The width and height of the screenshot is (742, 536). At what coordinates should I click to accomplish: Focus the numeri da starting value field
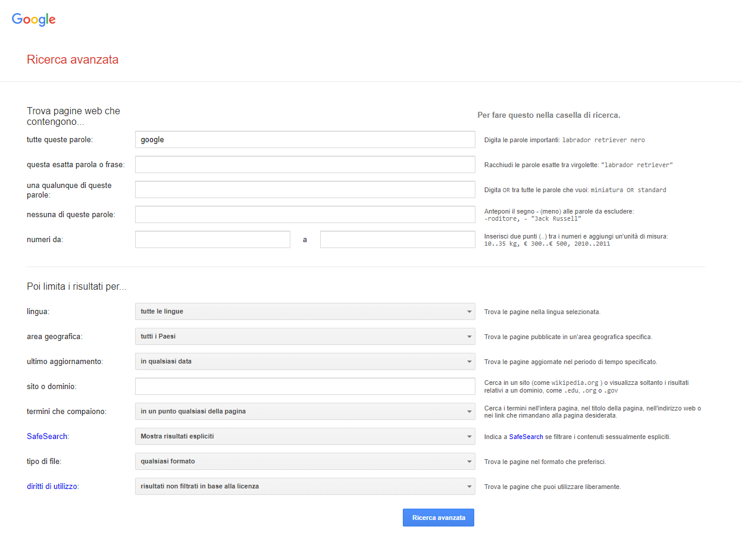pos(212,240)
